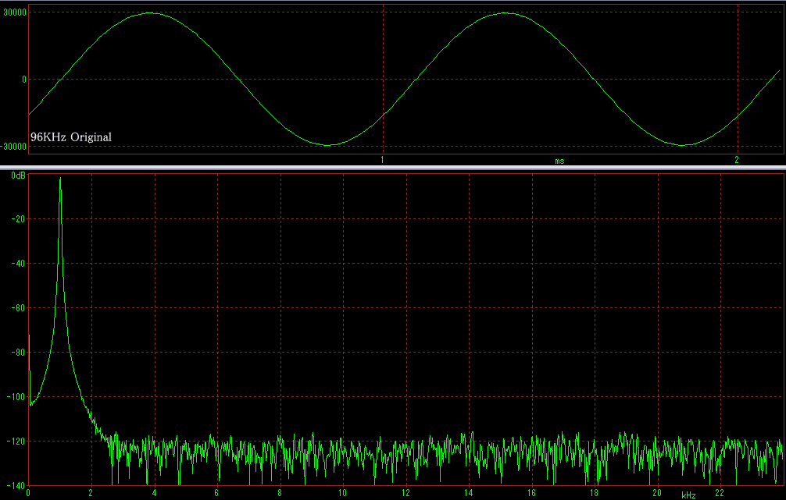This screenshot has width=786, height=500.
Task: Click the "16" kHz frequency axis label
Action: (x=531, y=493)
